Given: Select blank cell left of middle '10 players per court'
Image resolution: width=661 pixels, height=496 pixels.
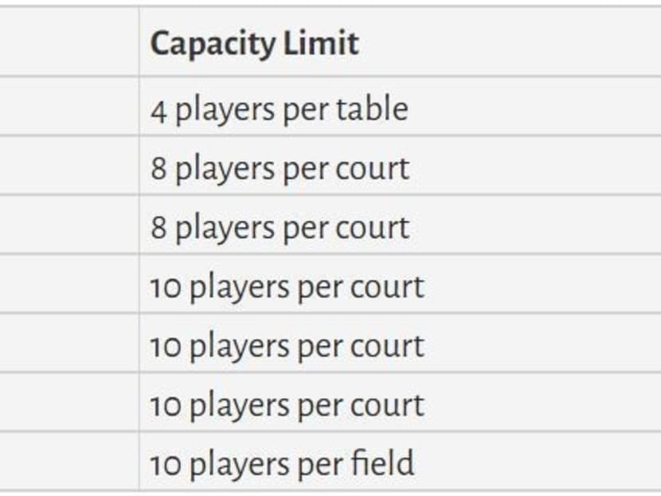Looking at the screenshot, I should pyautogui.click(x=68, y=345).
